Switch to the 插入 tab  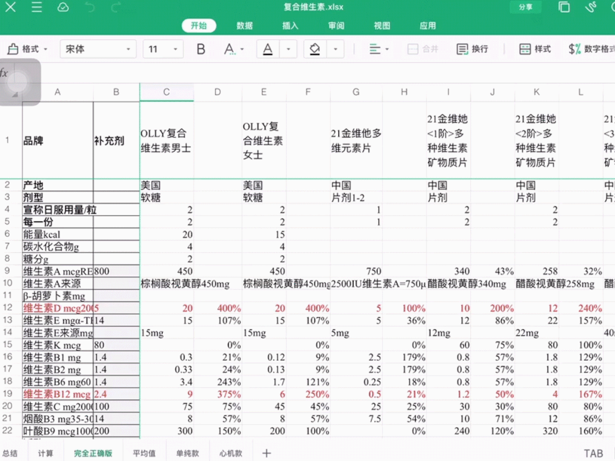point(290,26)
